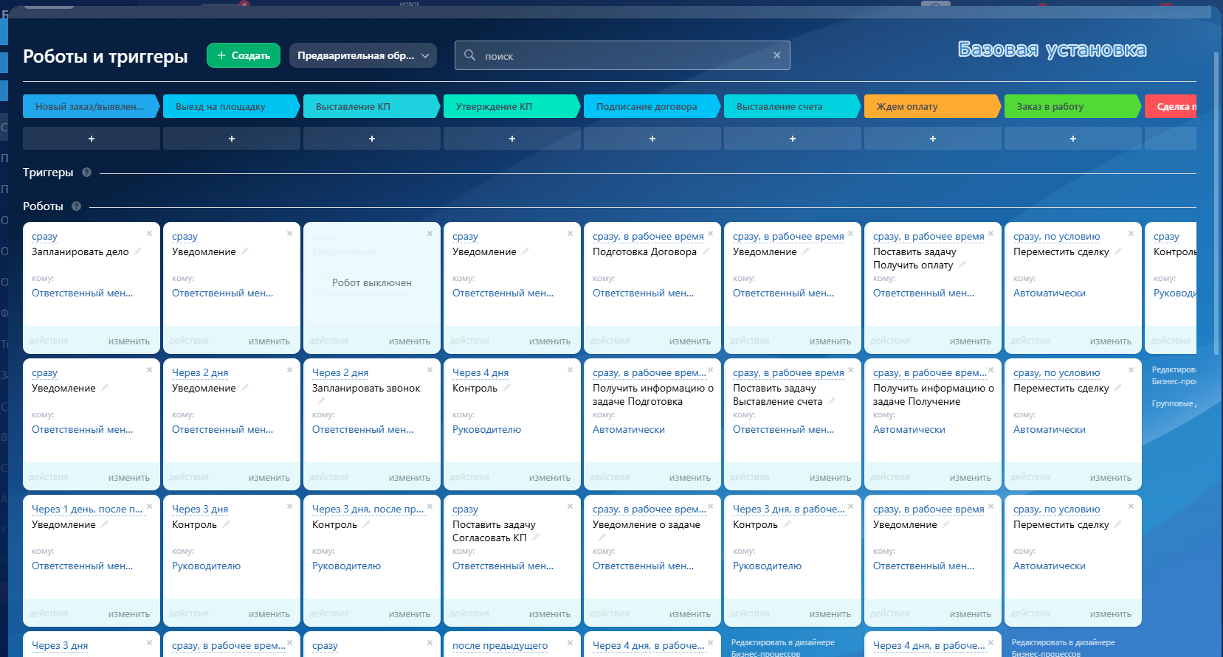The image size is (1223, 657).
Task: Click the magnifier icon in the search box
Action: [x=469, y=55]
